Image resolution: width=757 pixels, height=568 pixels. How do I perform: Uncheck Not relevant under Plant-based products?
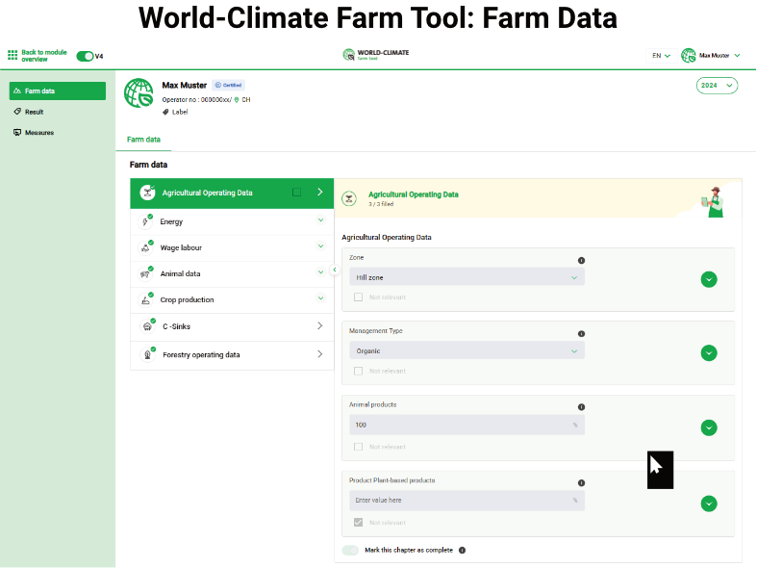pos(358,522)
